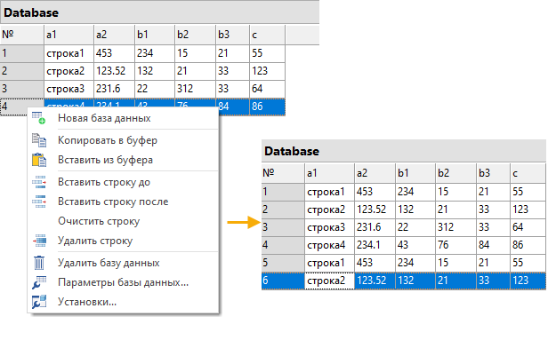Click column header c in the four-row table
Image resolution: width=548 pixels, height=348 pixels.
[x=268, y=35]
